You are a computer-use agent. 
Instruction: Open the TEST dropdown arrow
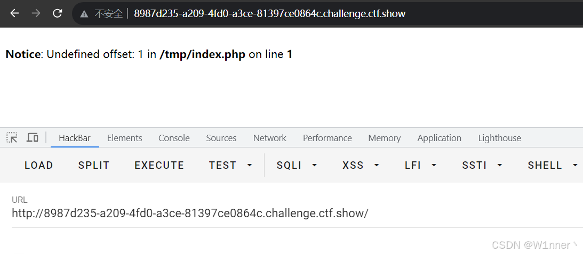250,165
